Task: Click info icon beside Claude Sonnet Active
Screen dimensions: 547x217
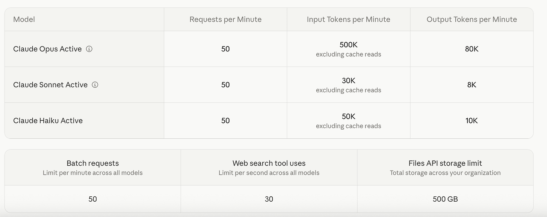Action: (95, 85)
